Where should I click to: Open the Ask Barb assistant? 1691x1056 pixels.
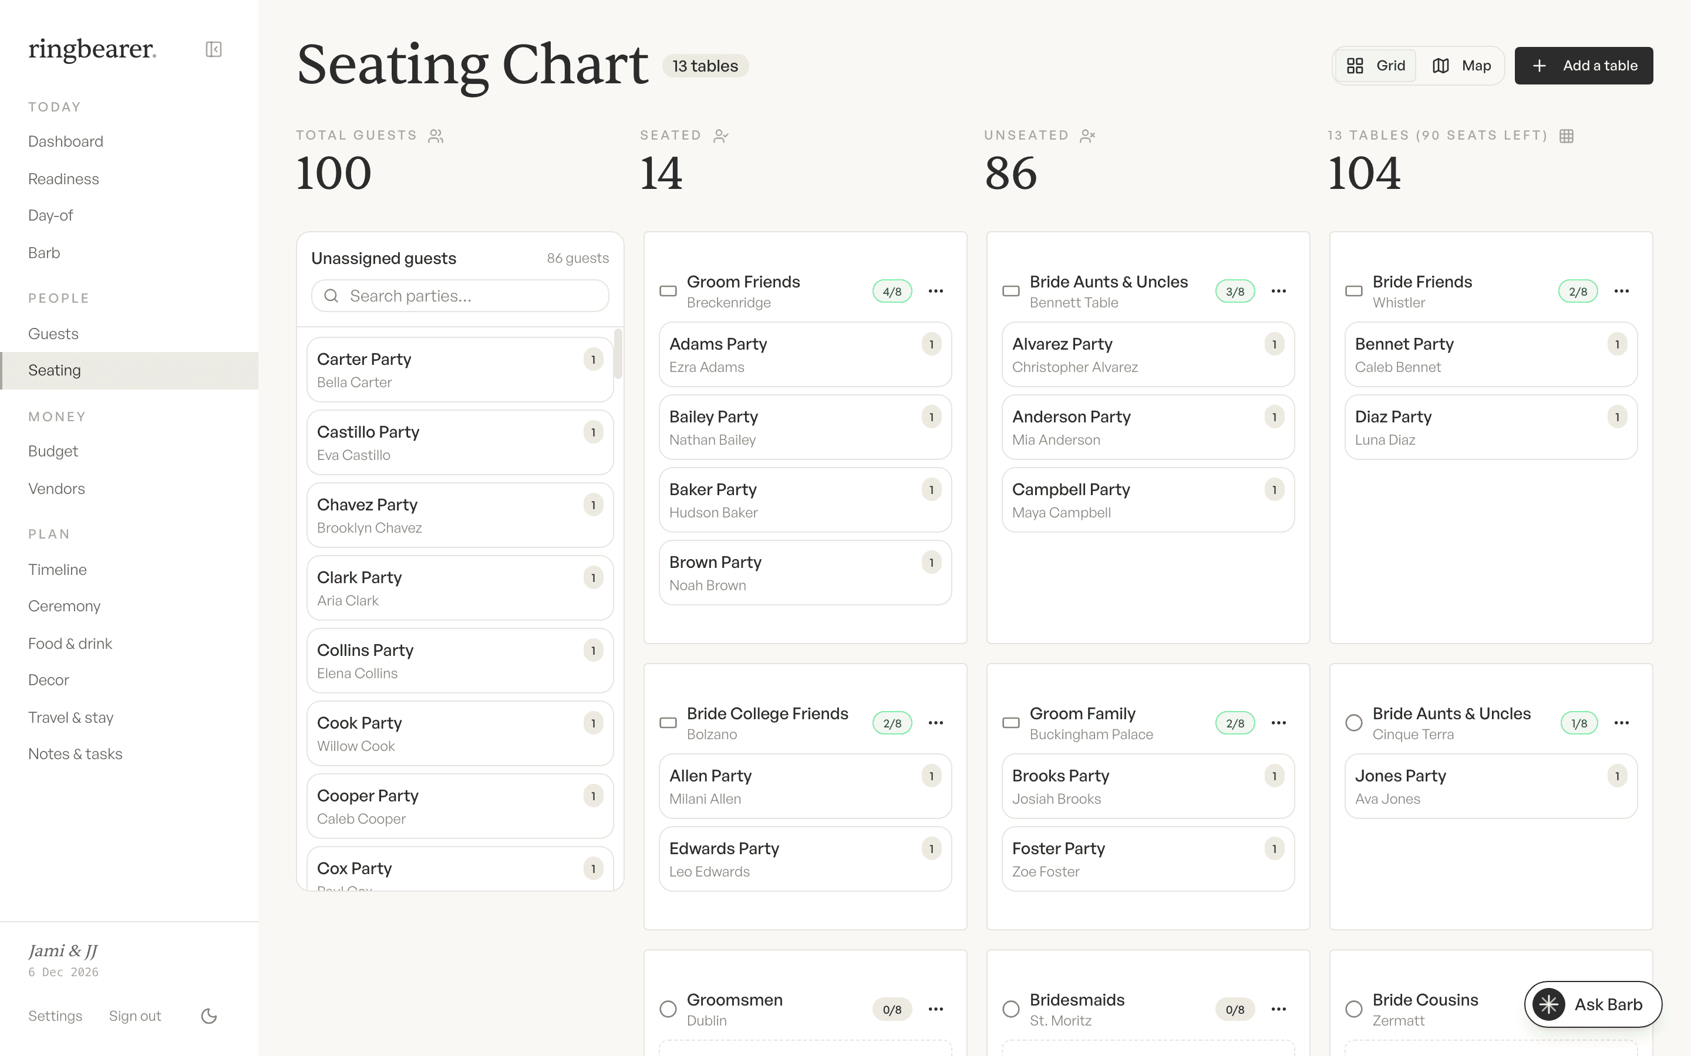1592,1004
